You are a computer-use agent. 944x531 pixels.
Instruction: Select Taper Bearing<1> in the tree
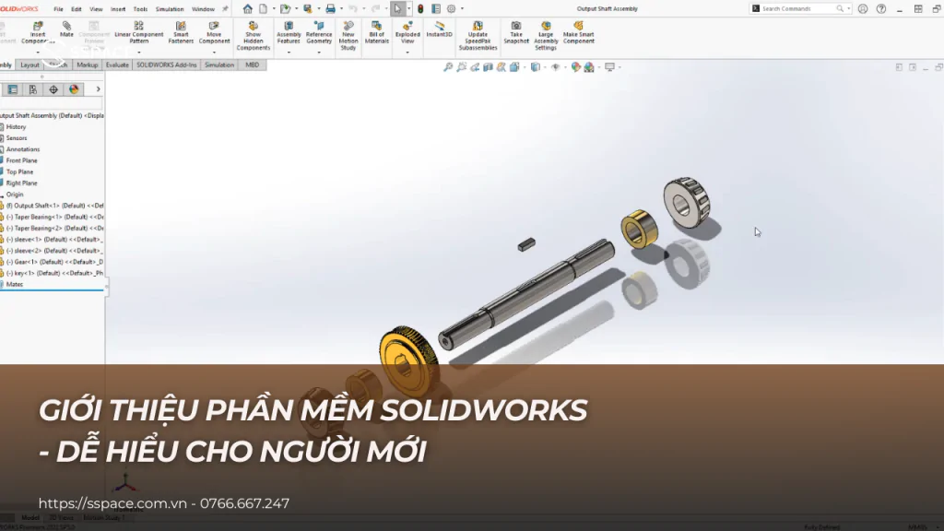click(x=52, y=217)
